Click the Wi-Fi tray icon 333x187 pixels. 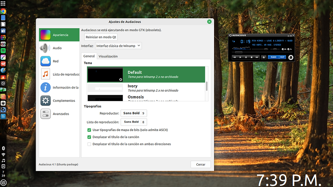(3, 154)
